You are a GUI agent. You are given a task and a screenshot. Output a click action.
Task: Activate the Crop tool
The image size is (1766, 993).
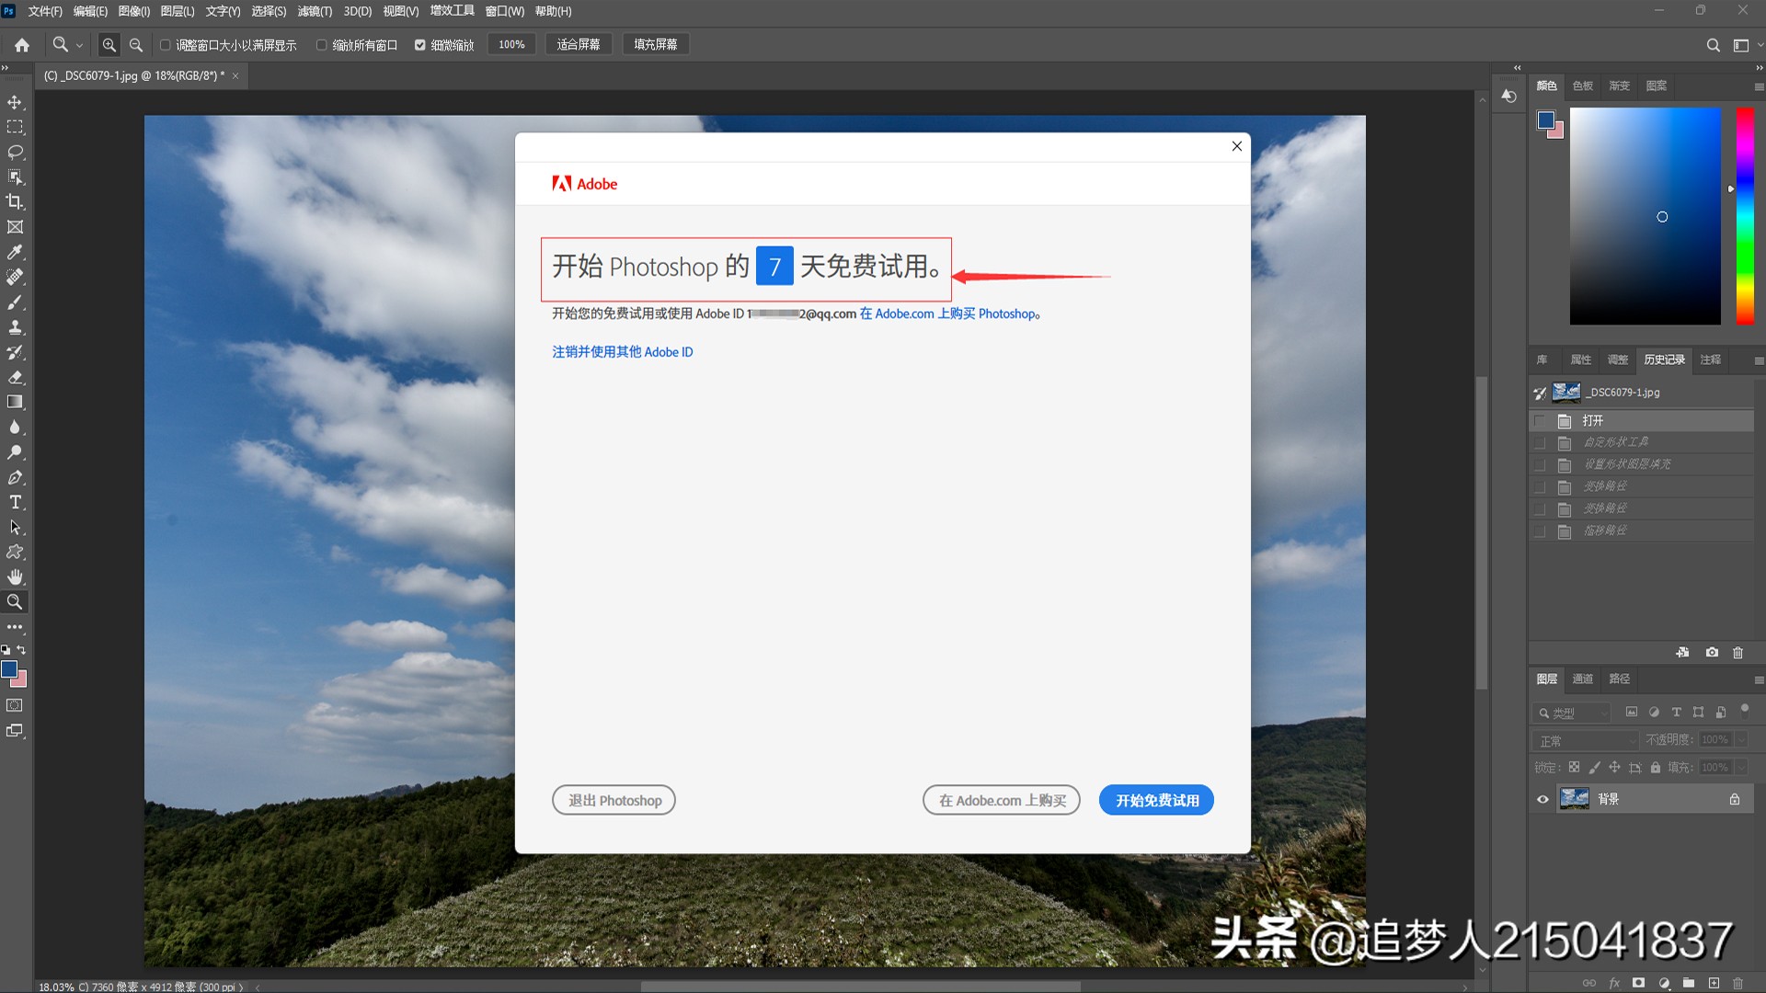15,202
